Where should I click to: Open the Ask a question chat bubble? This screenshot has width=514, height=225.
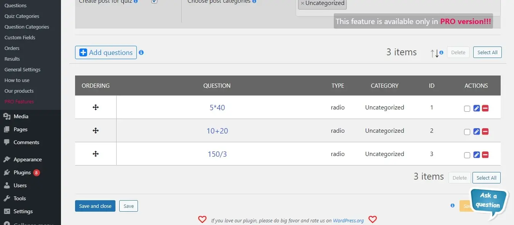tap(488, 202)
